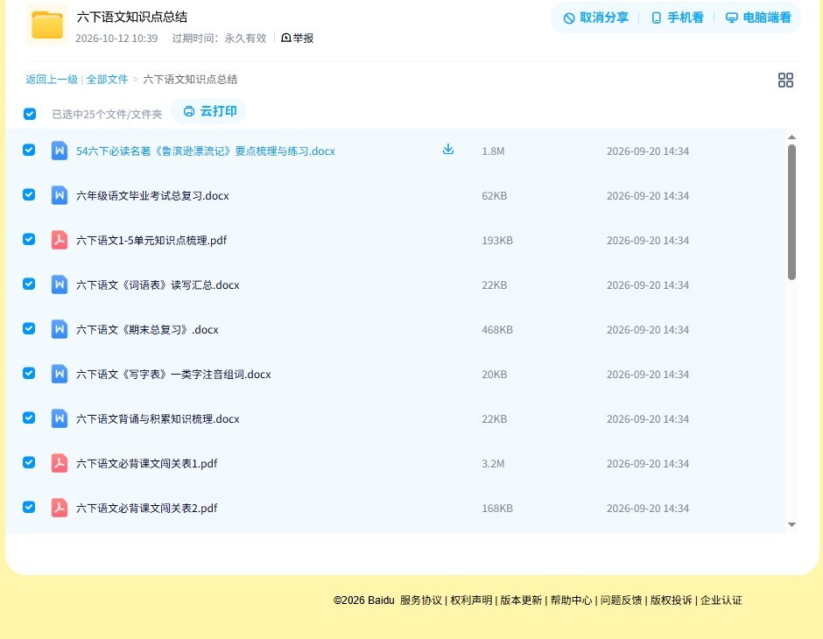The width and height of the screenshot is (823, 639).
Task: Open file name 六下语文《词语表》读写汇总.docx
Action: [158, 284]
